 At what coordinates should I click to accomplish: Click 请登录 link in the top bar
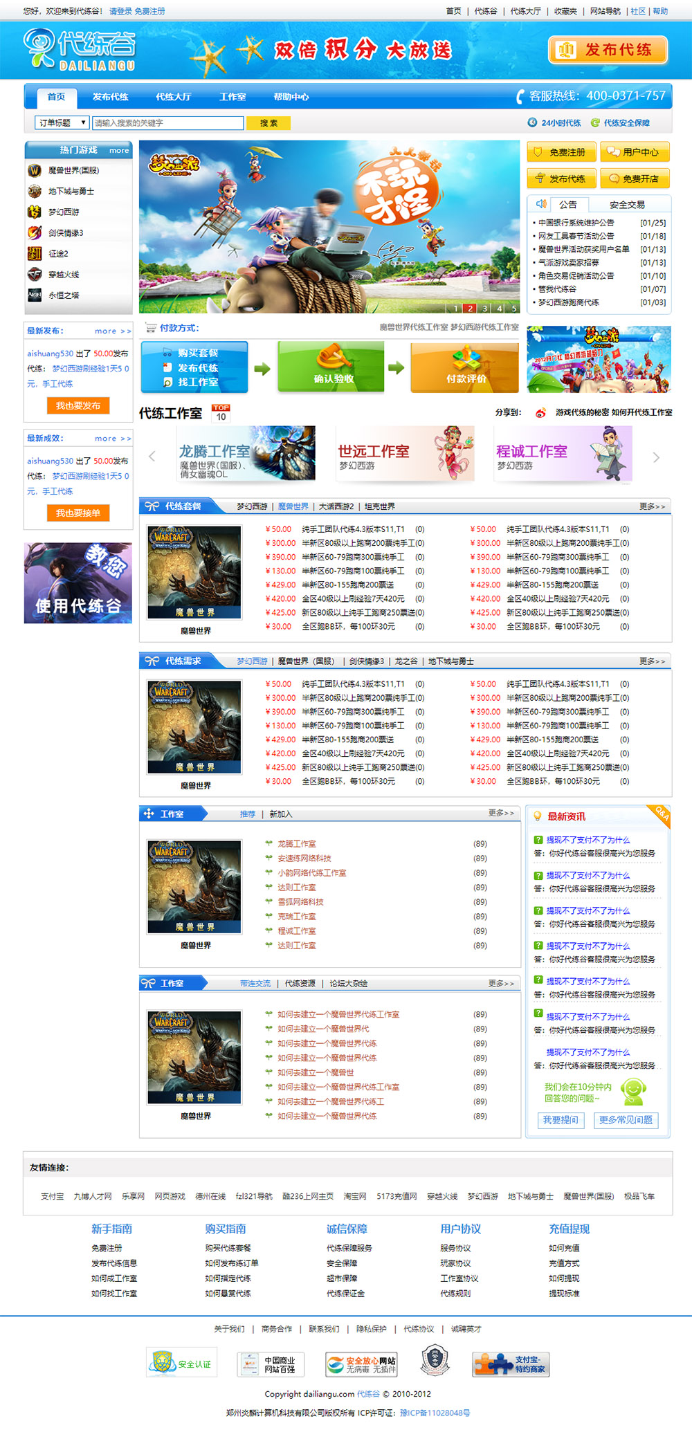120,11
